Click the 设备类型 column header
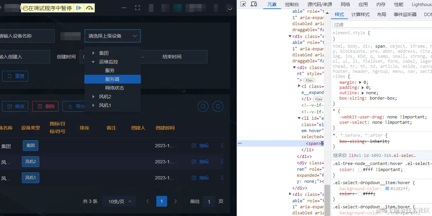432x216 pixels. pyautogui.click(x=31, y=128)
